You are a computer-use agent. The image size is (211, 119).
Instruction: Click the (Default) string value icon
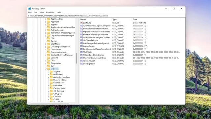click(81, 23)
